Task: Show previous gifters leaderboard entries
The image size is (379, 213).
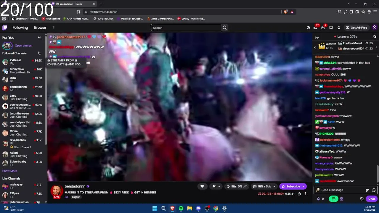Action: pyautogui.click(x=315, y=47)
